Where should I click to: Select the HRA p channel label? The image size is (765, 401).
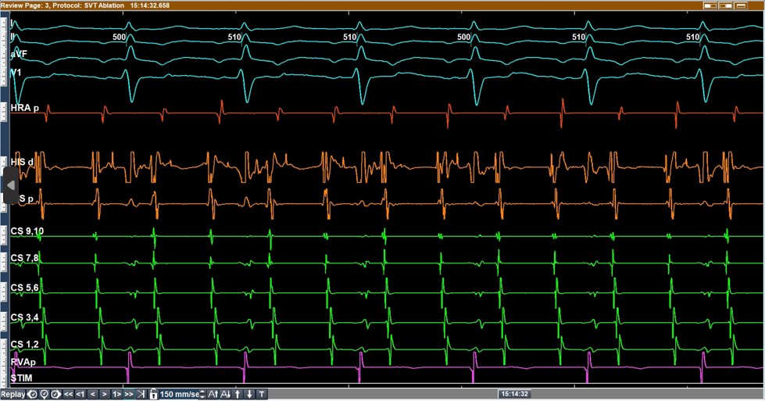24,108
